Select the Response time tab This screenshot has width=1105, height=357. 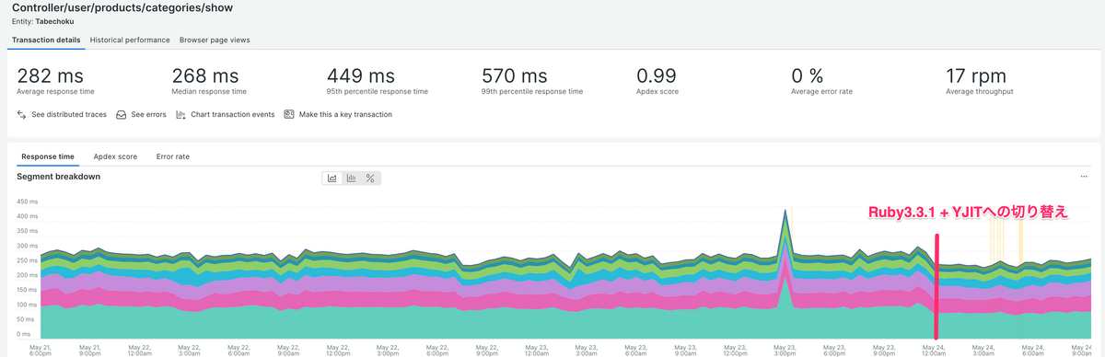[x=48, y=156]
